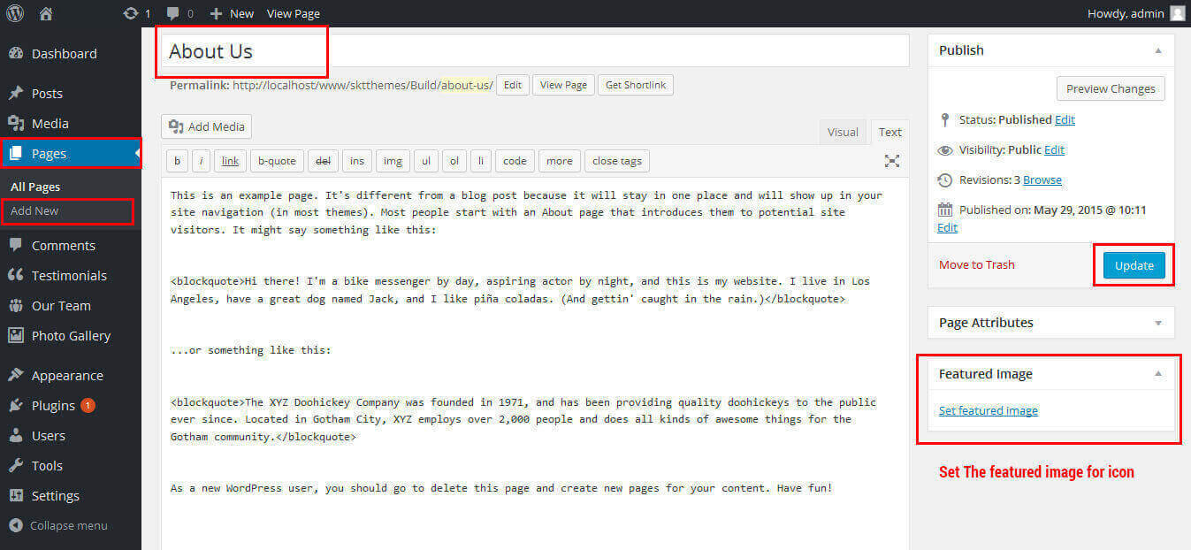Click the Photo Gallery image icon
This screenshot has height=550, width=1191.
pyautogui.click(x=15, y=336)
